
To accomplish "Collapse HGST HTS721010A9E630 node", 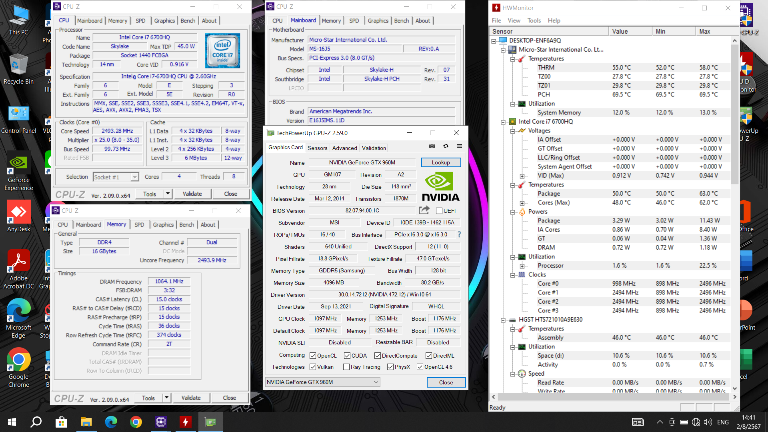I will tap(503, 320).
